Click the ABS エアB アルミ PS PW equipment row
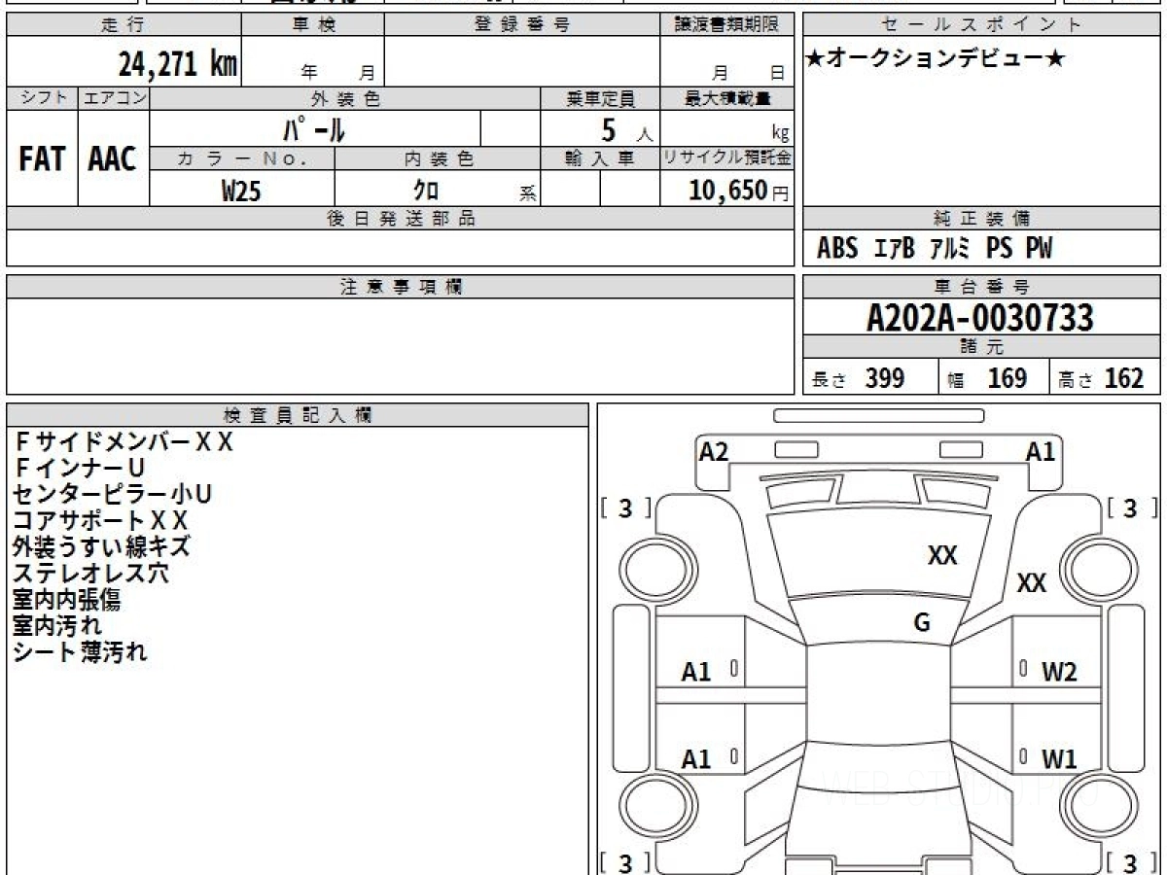This screenshot has height=875, width=1167. (935, 249)
